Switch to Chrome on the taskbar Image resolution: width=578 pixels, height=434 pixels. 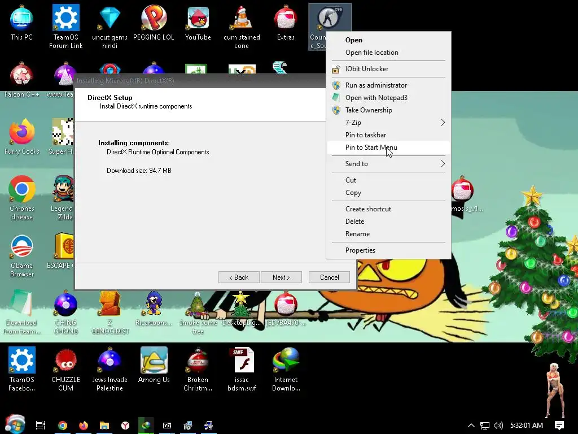coord(63,426)
